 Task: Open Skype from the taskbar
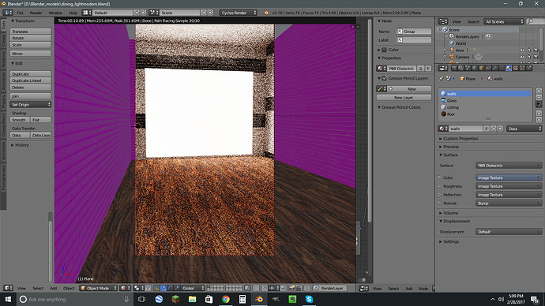point(309,299)
